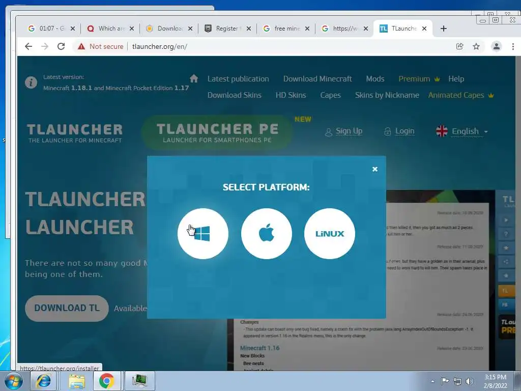Click the volume speaker tray icon

(470, 381)
